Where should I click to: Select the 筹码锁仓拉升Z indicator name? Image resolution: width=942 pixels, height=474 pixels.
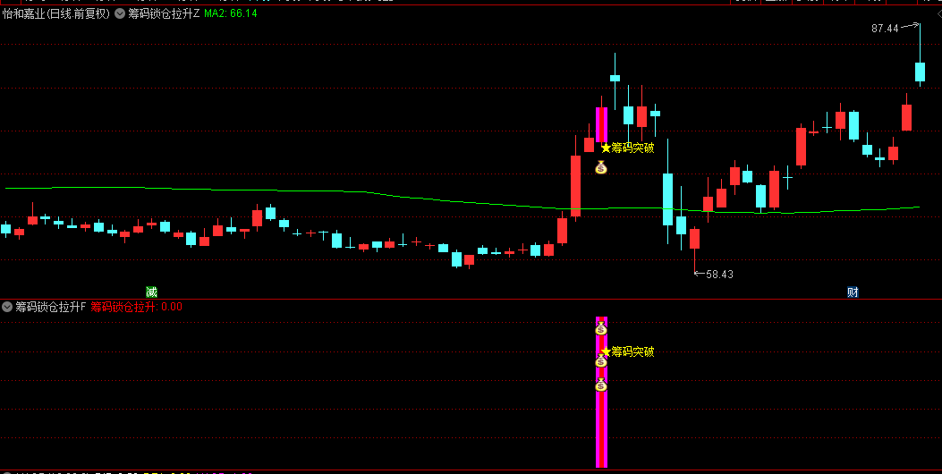tap(164, 13)
